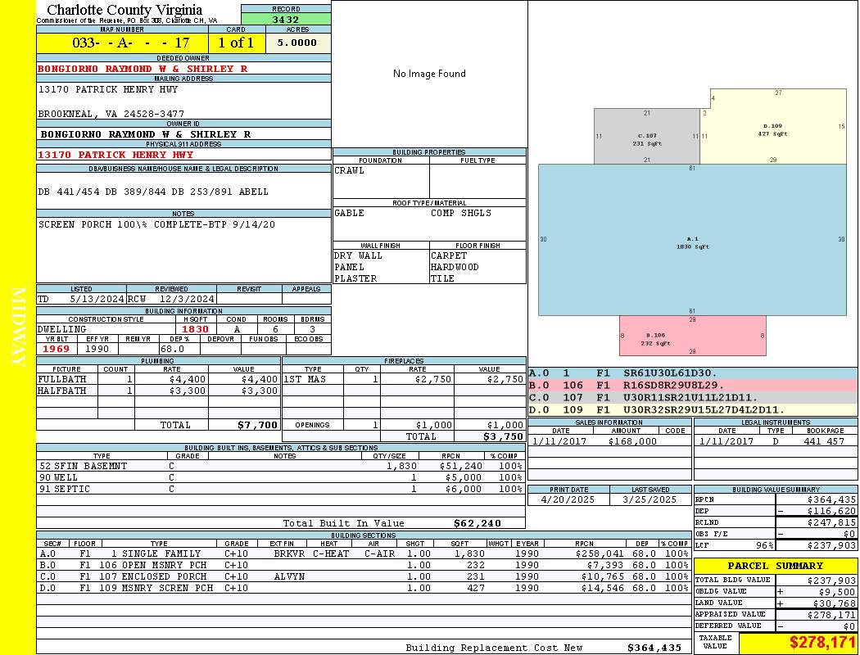Click listed date 5/13/2024
The width and height of the screenshot is (860, 655).
[97, 299]
